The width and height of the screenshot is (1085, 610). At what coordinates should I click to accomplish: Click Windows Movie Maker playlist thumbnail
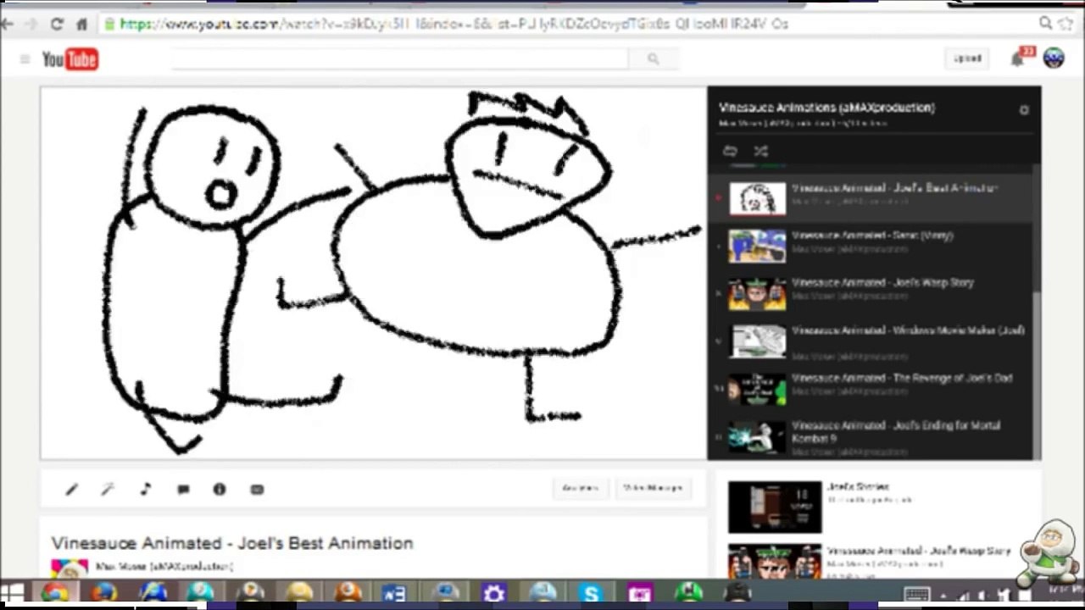757,341
